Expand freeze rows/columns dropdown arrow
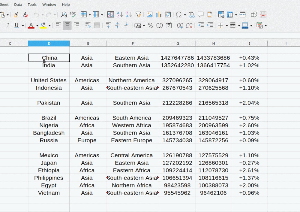This screenshot has height=212, width=300. coord(236,15)
